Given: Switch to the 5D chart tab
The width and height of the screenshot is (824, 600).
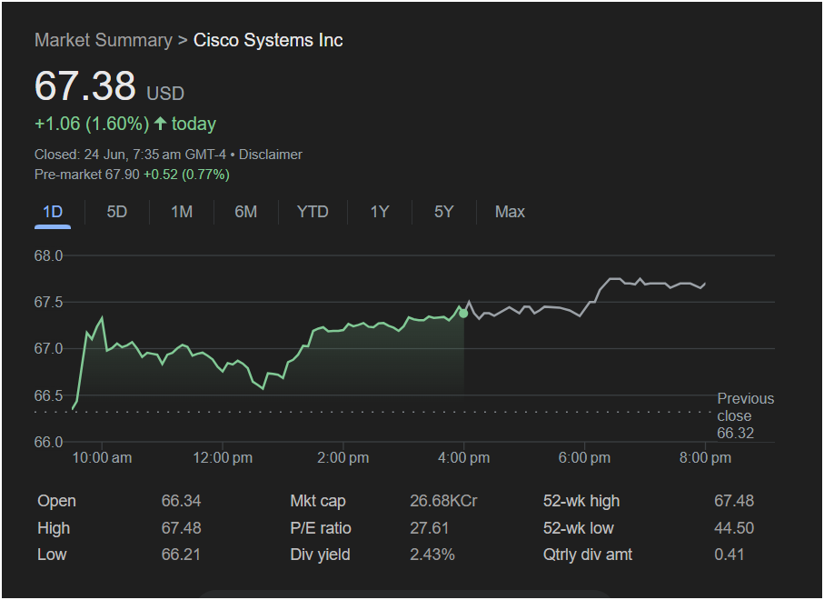Looking at the screenshot, I should [x=116, y=212].
